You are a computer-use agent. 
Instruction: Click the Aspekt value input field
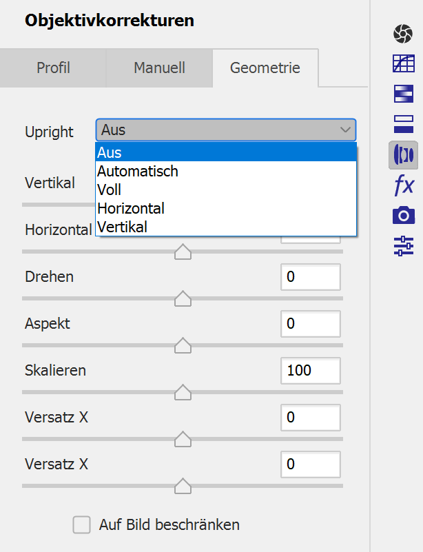click(x=310, y=324)
